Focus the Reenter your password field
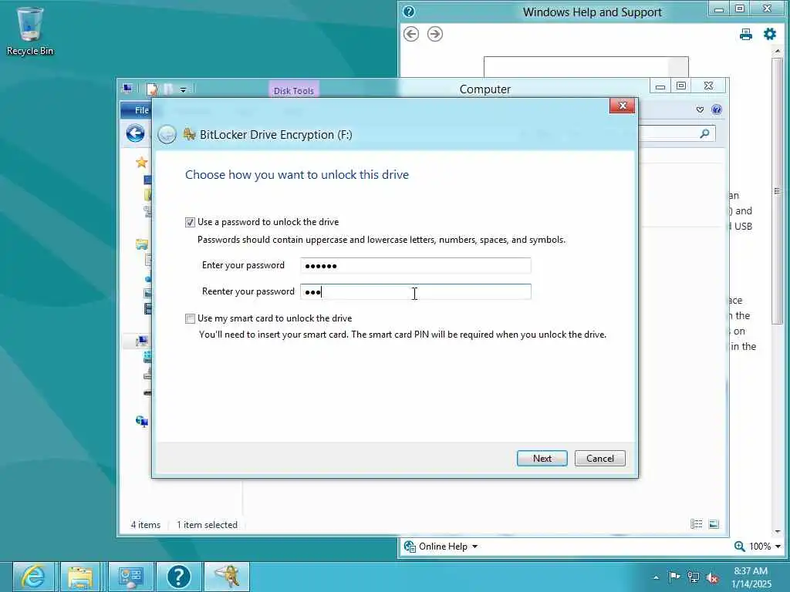Viewport: 790px width, 592px height. [x=415, y=291]
